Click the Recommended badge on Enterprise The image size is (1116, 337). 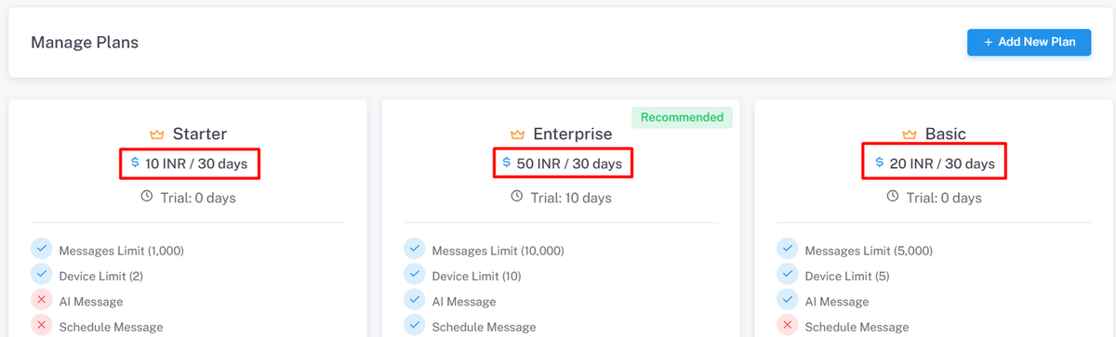pyautogui.click(x=682, y=117)
